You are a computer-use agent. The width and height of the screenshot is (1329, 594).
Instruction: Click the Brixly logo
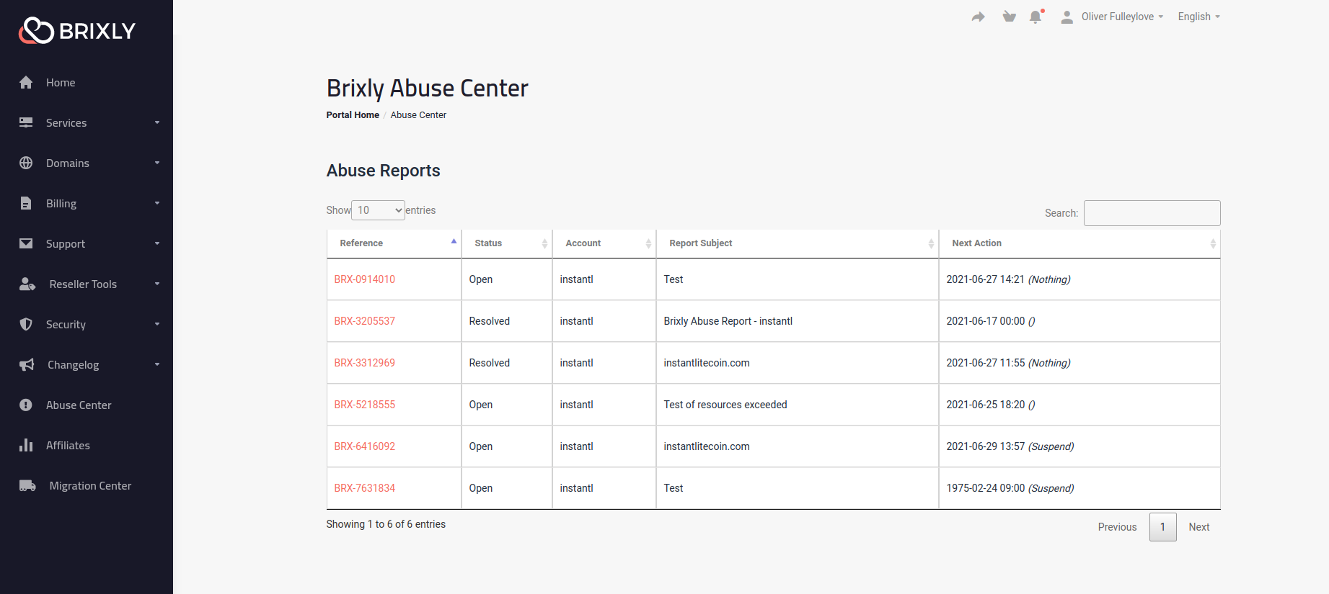pyautogui.click(x=77, y=30)
